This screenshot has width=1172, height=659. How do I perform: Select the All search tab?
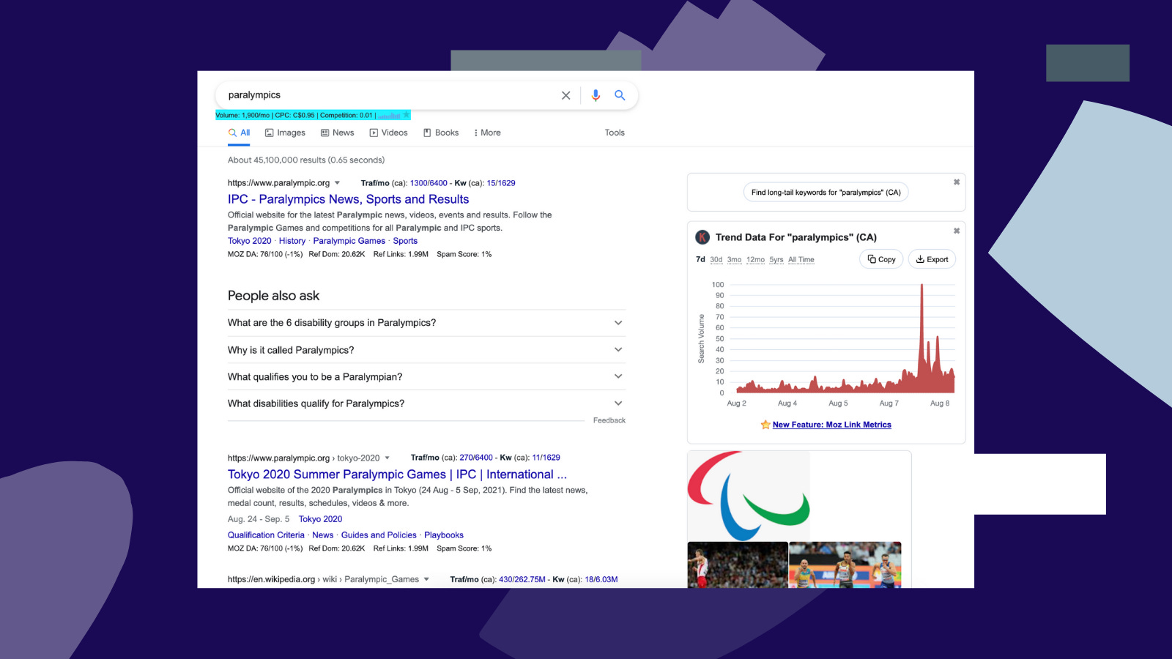tap(239, 133)
